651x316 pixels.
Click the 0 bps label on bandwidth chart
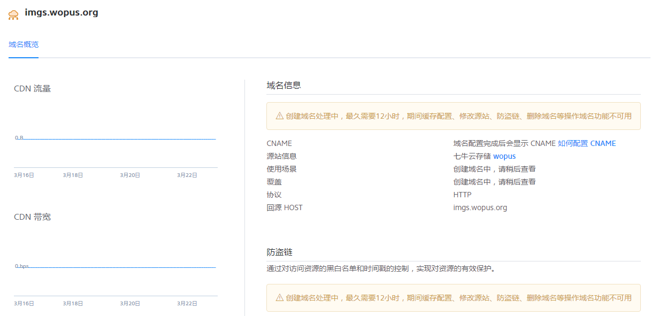click(x=22, y=266)
